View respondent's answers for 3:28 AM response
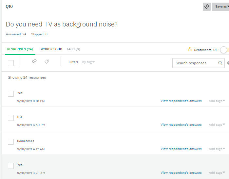 coord(181,173)
